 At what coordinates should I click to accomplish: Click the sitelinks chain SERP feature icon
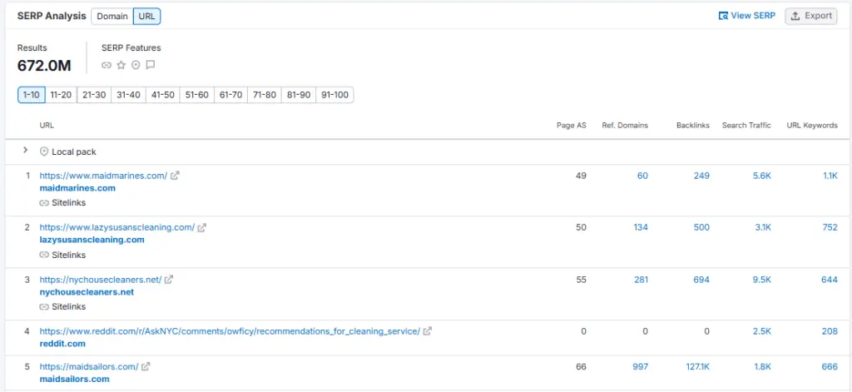point(106,65)
